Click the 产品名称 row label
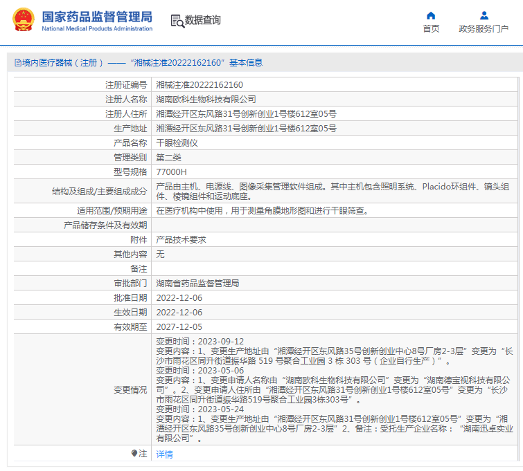 pos(130,143)
